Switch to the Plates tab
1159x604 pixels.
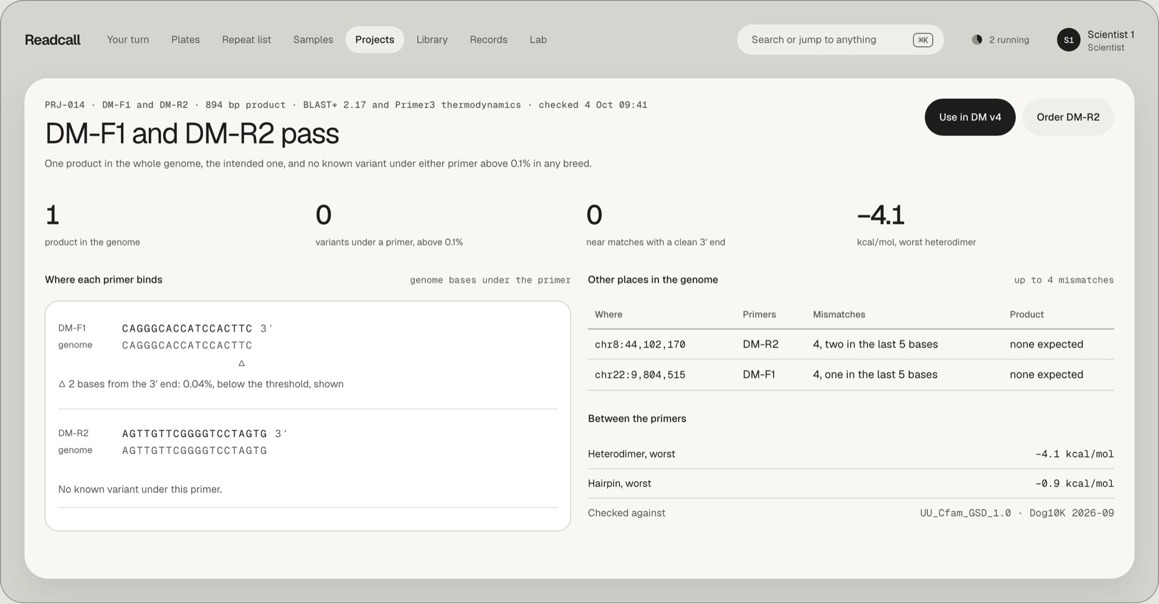pyautogui.click(x=185, y=39)
